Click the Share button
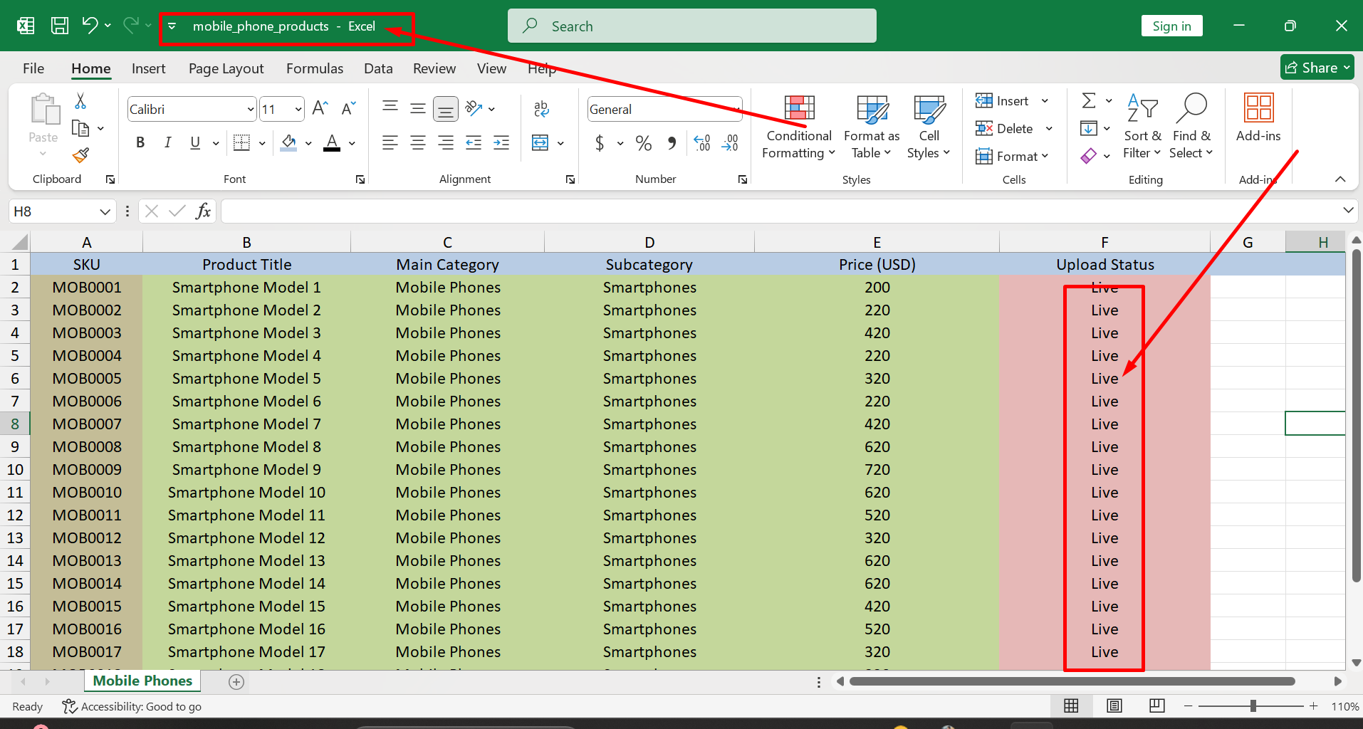The height and width of the screenshot is (729, 1363). pyautogui.click(x=1317, y=68)
